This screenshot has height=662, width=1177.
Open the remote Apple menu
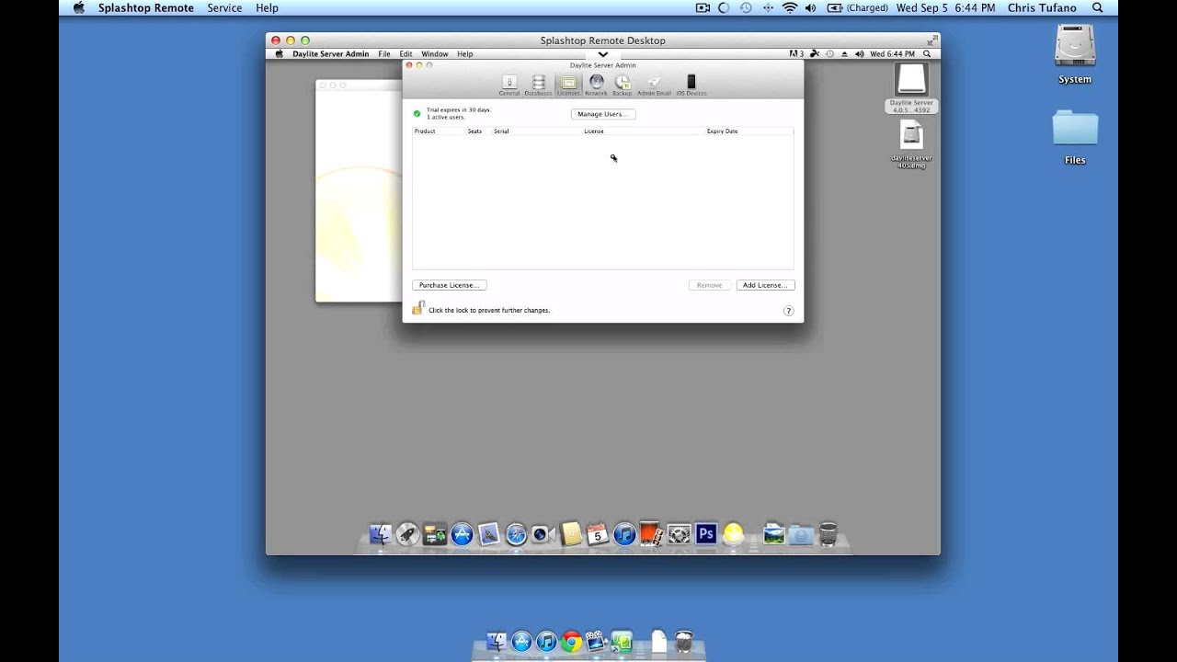pyautogui.click(x=280, y=54)
